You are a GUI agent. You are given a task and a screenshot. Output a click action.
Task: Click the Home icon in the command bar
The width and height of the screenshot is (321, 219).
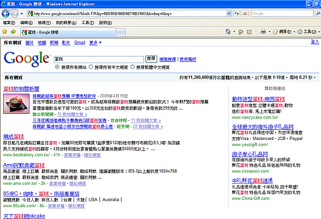pyautogui.click(x=228, y=32)
